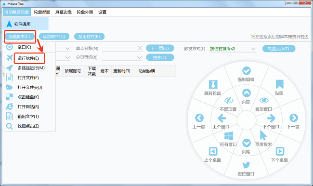
Task: Click the 置顶窗口 eye icon
Action: pos(264,100)
